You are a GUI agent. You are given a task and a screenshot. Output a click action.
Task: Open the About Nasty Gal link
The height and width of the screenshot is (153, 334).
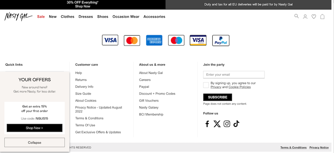(x=151, y=73)
